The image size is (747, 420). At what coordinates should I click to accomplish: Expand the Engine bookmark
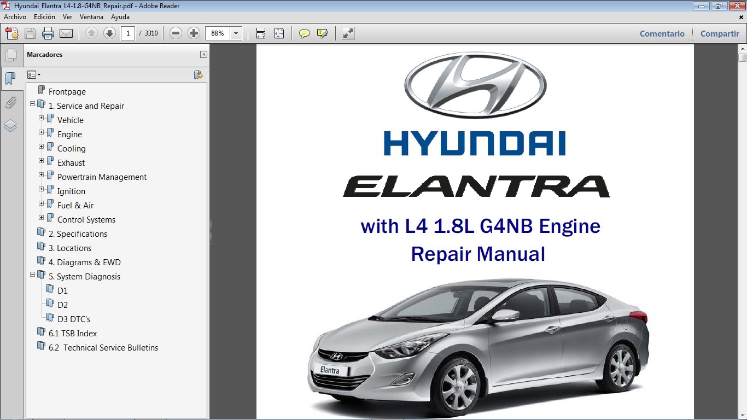(x=41, y=132)
